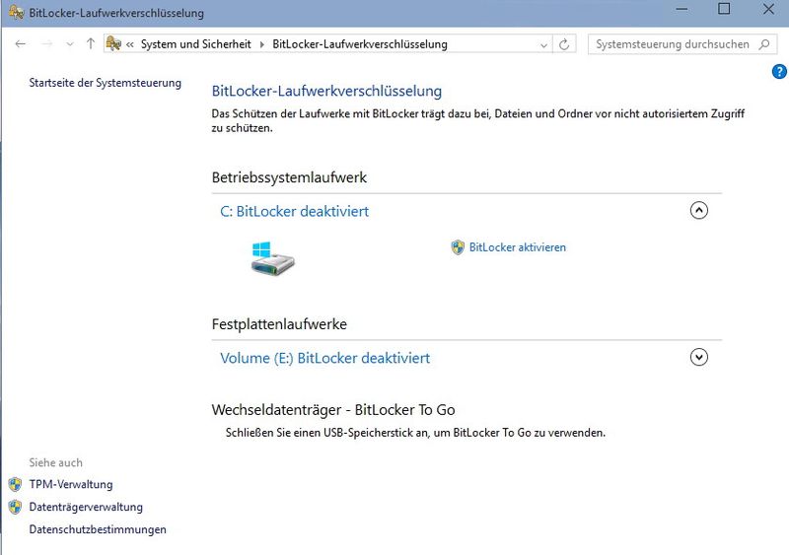Collapse the C: drive section
This screenshot has height=555, width=789.
coord(699,210)
